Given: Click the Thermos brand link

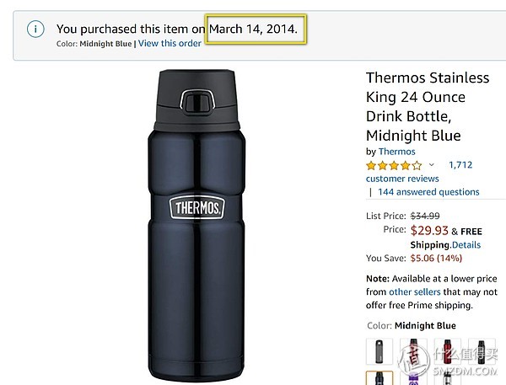Looking at the screenshot, I should (x=396, y=152).
